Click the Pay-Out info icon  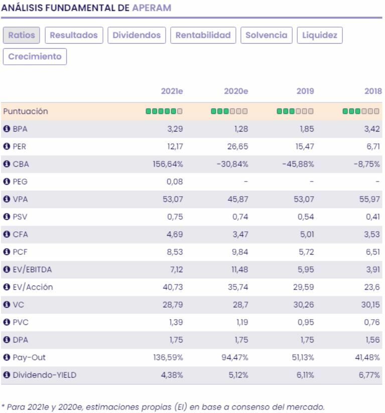7,357
